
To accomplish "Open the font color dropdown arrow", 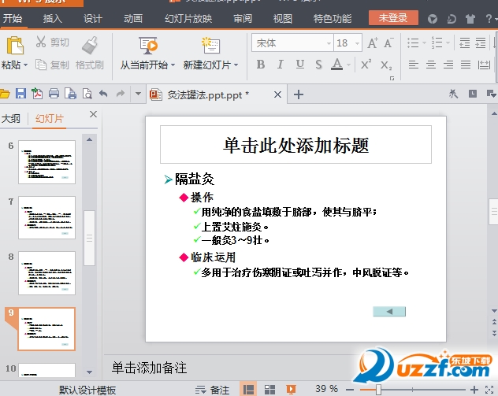I will [349, 65].
